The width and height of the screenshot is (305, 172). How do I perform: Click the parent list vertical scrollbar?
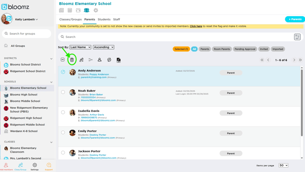point(301,103)
